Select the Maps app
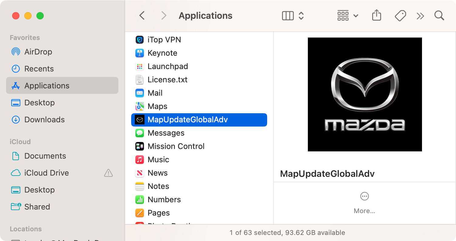Screen dimensions: 456x241 point(199,106)
